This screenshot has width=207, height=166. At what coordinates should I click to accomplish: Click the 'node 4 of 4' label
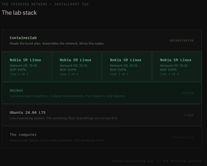click(x=169, y=74)
